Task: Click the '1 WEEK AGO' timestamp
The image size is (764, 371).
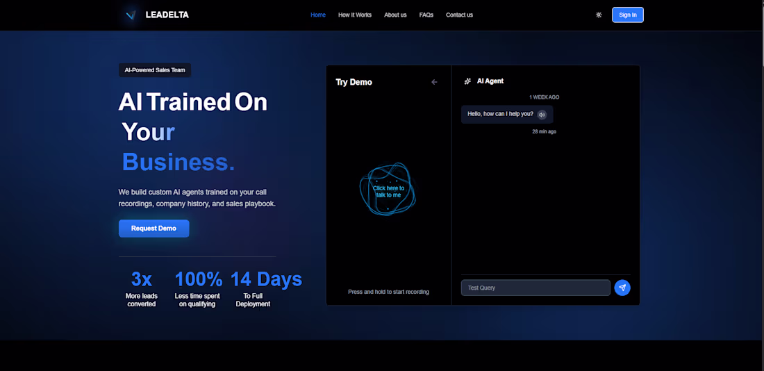Action: 545,97
